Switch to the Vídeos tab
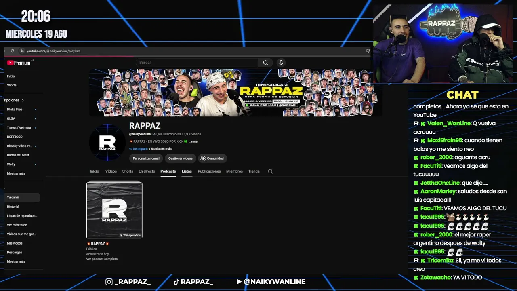Viewport: 517px width, 291px height. [x=111, y=171]
